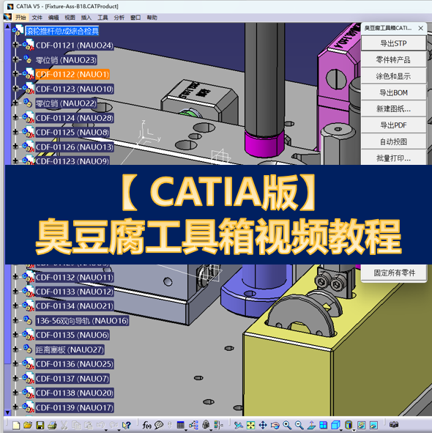The height and width of the screenshot is (433, 432).
Task: Open the 文件 File menu
Action: (x=37, y=18)
